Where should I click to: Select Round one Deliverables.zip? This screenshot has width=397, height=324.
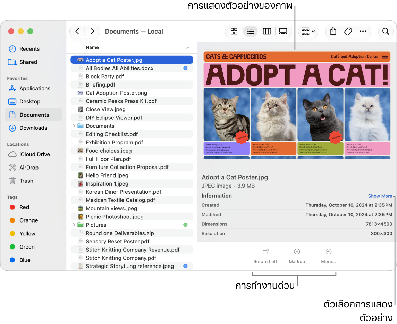click(132, 233)
